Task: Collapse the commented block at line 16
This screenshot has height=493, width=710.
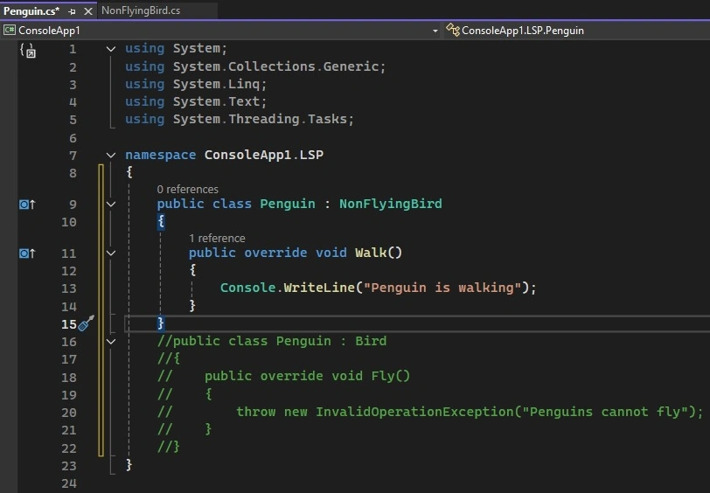Action: [x=111, y=342]
